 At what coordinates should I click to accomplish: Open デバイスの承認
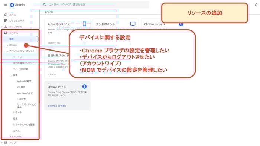(21, 69)
